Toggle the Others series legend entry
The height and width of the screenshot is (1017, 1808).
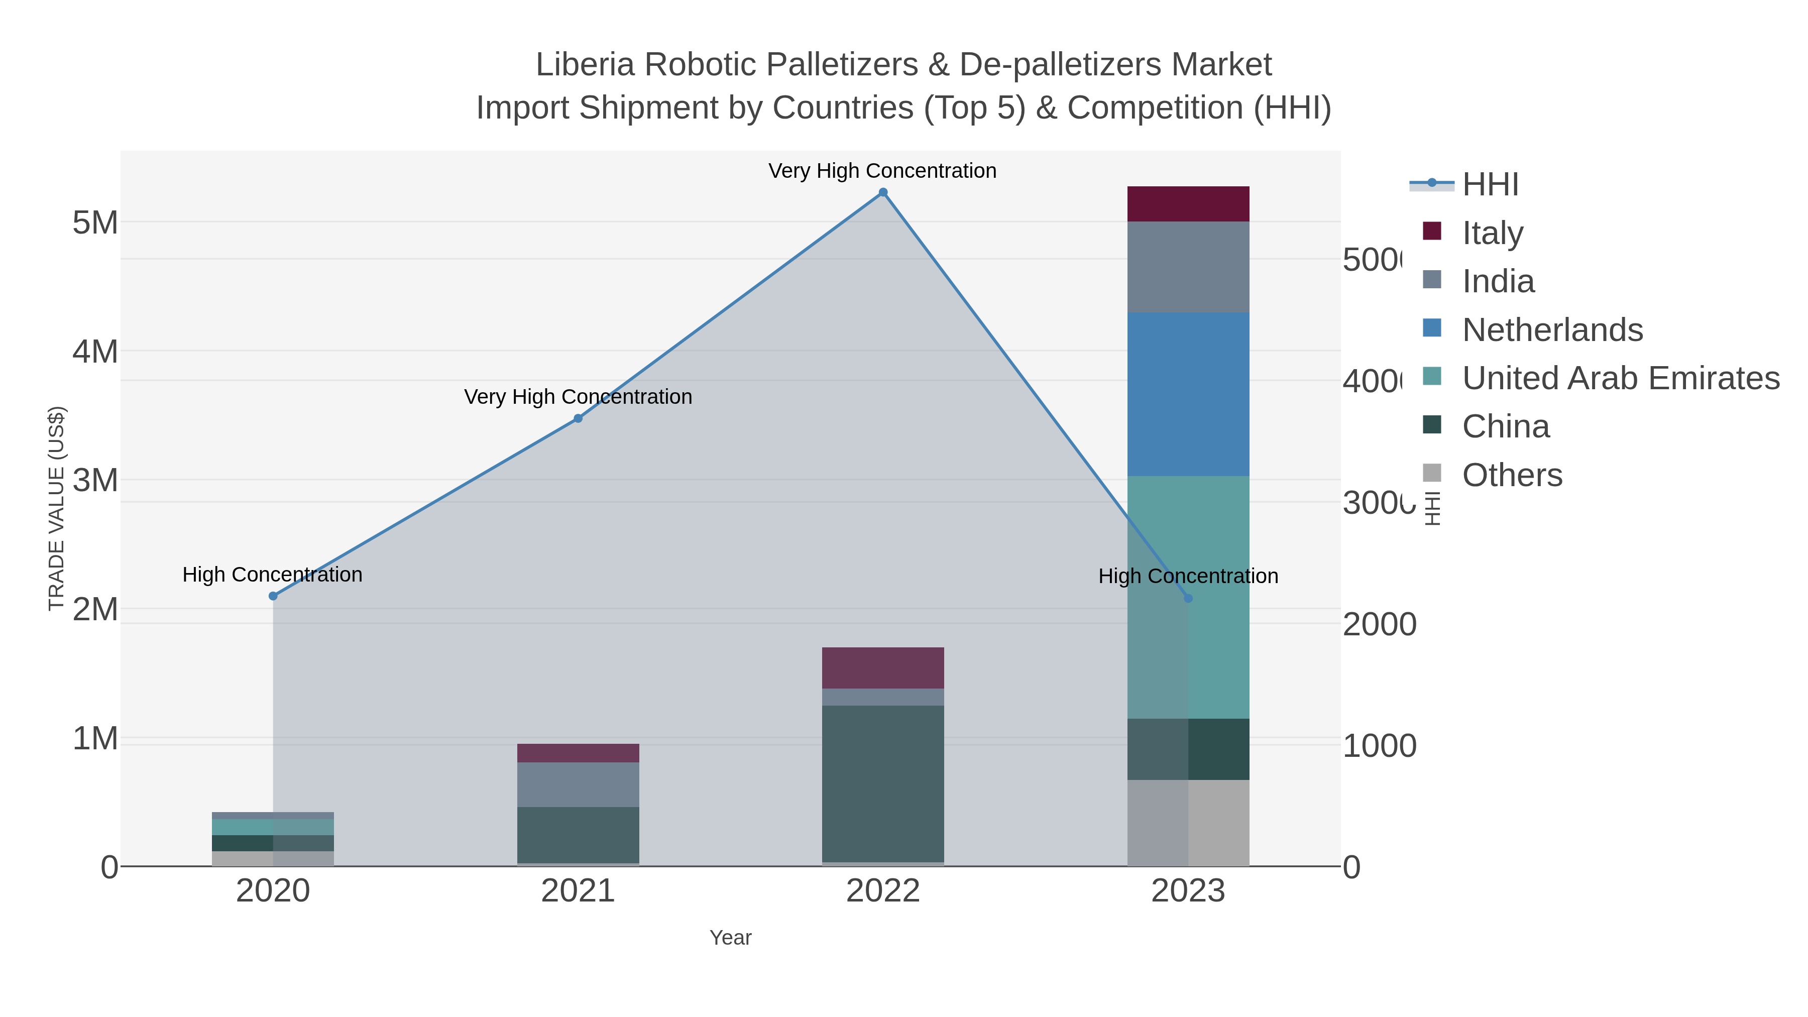click(x=1492, y=475)
